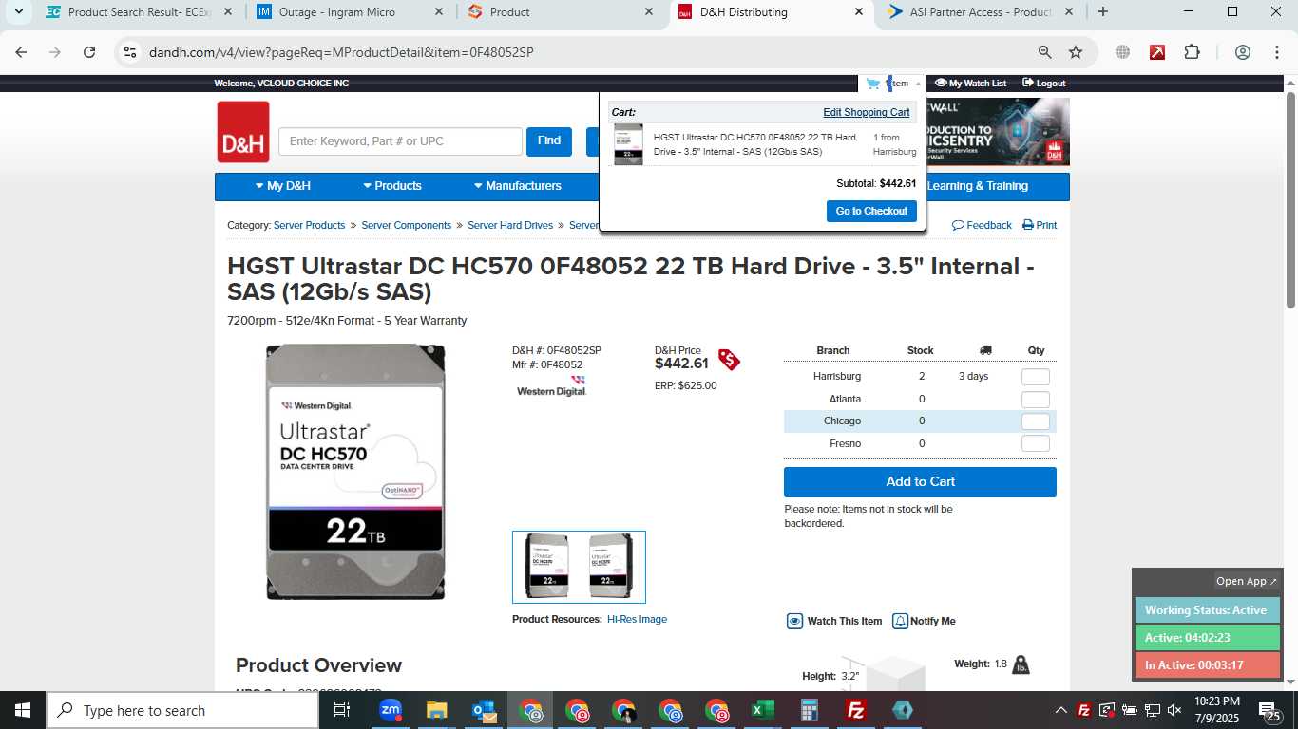Click the D&H logo
Screen dimensions: 1298x729
pyautogui.click(x=243, y=132)
